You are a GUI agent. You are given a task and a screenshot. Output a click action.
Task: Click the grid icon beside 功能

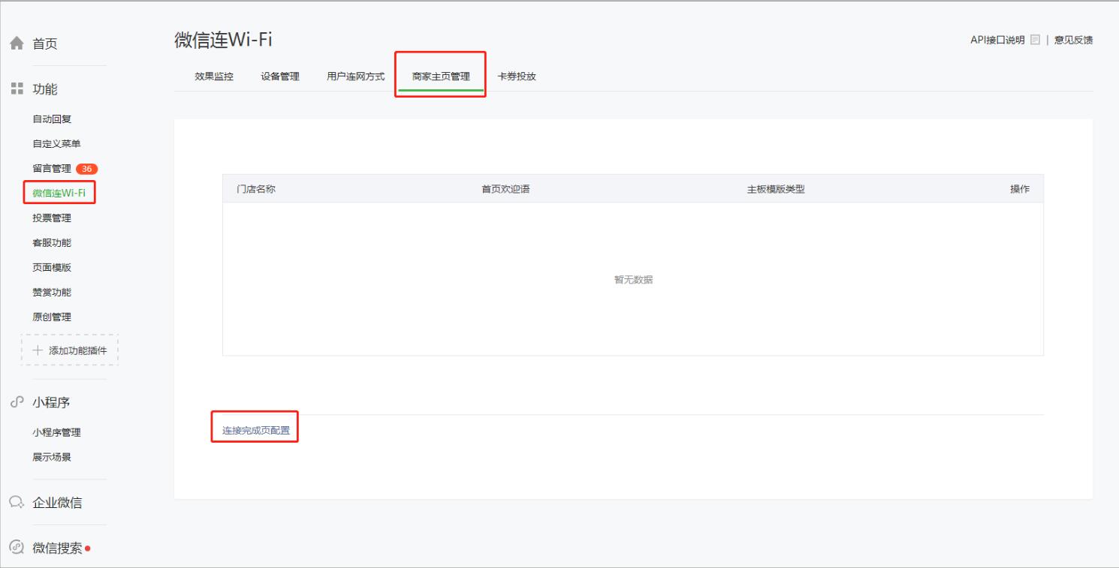(16, 89)
